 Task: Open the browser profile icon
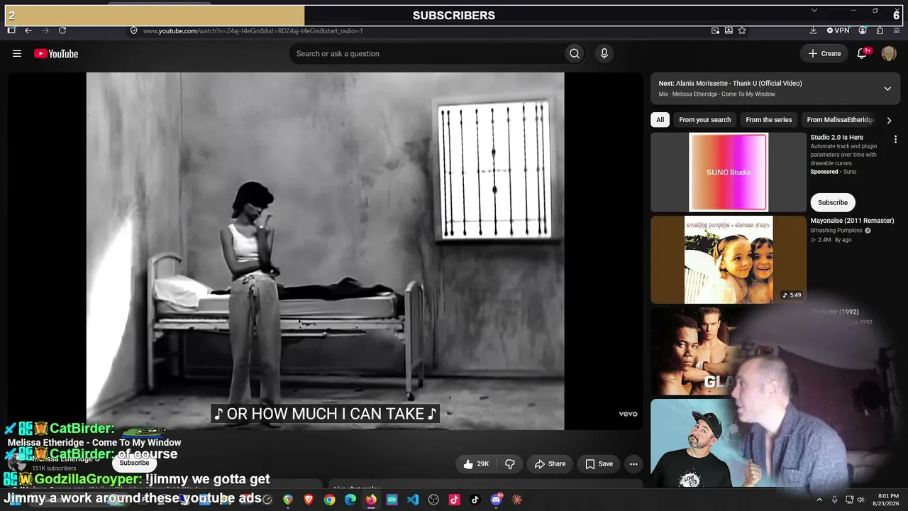click(863, 31)
